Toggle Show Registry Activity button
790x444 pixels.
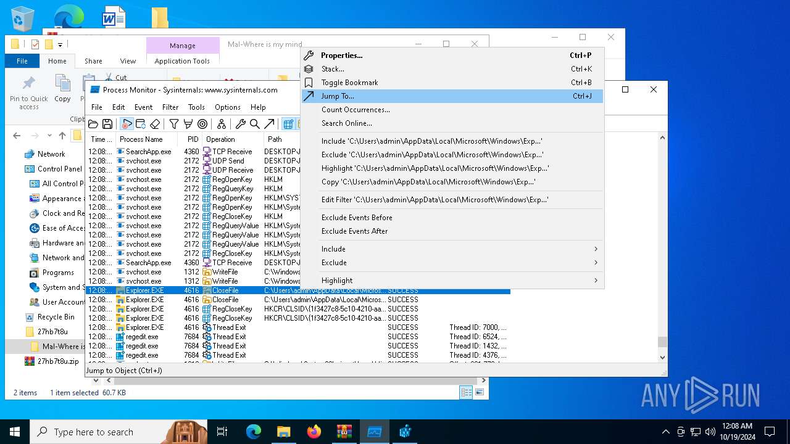pos(288,124)
